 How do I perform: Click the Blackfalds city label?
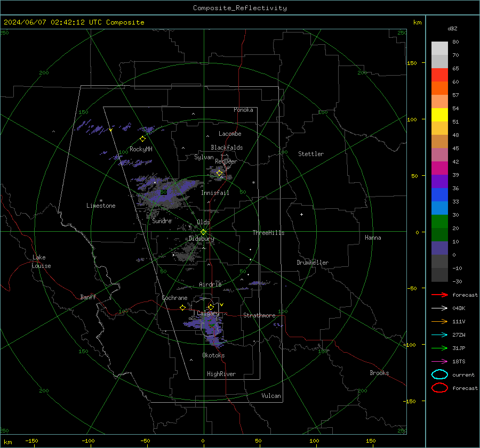click(x=227, y=148)
